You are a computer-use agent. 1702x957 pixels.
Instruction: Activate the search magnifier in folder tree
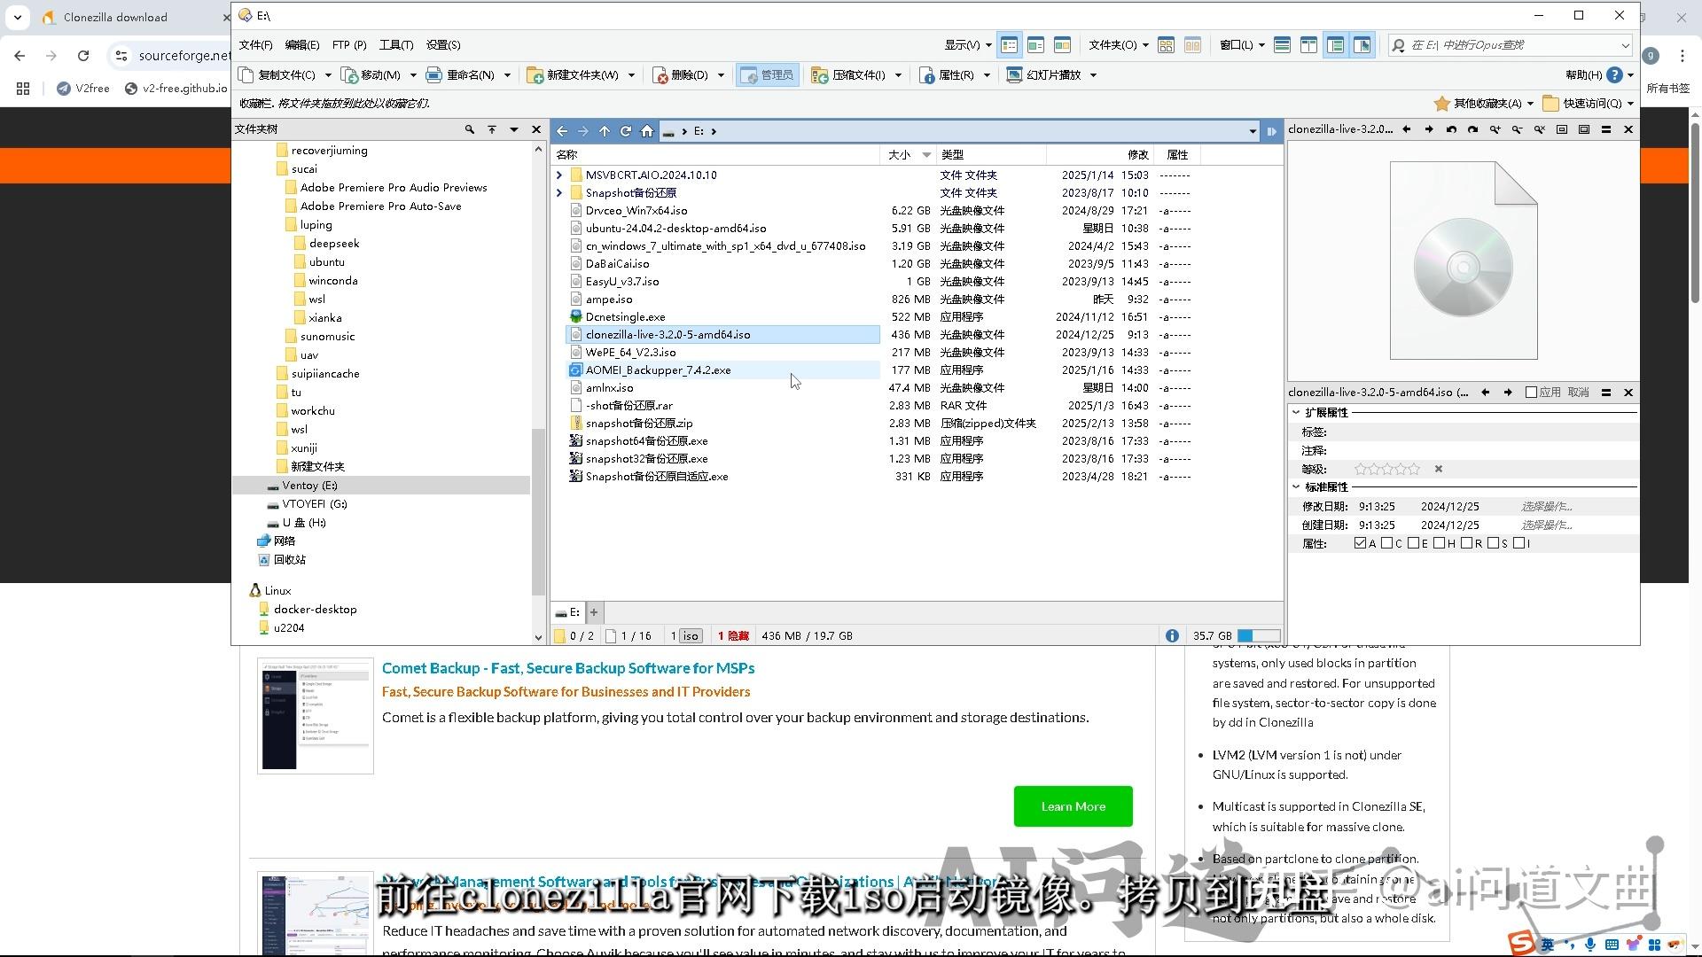coord(470,129)
